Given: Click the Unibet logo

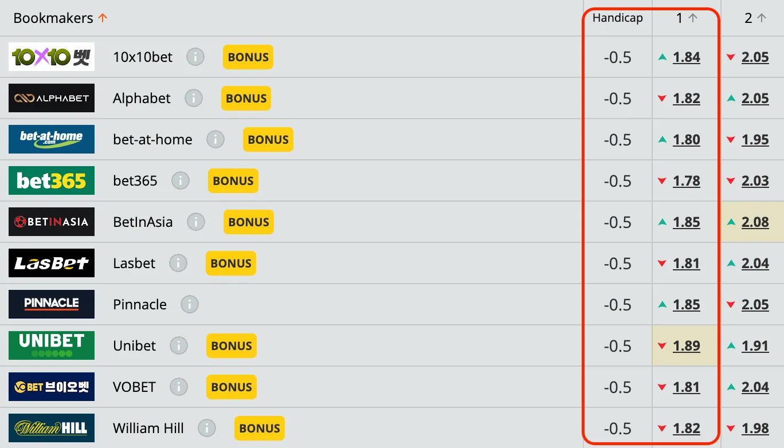Looking at the screenshot, I should coord(52,345).
